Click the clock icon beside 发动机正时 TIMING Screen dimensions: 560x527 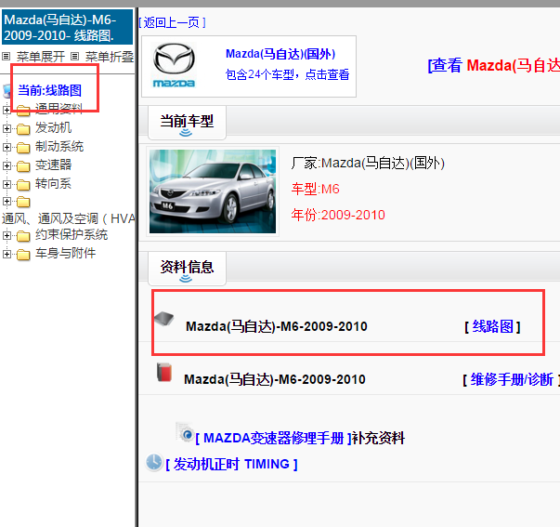[154, 462]
